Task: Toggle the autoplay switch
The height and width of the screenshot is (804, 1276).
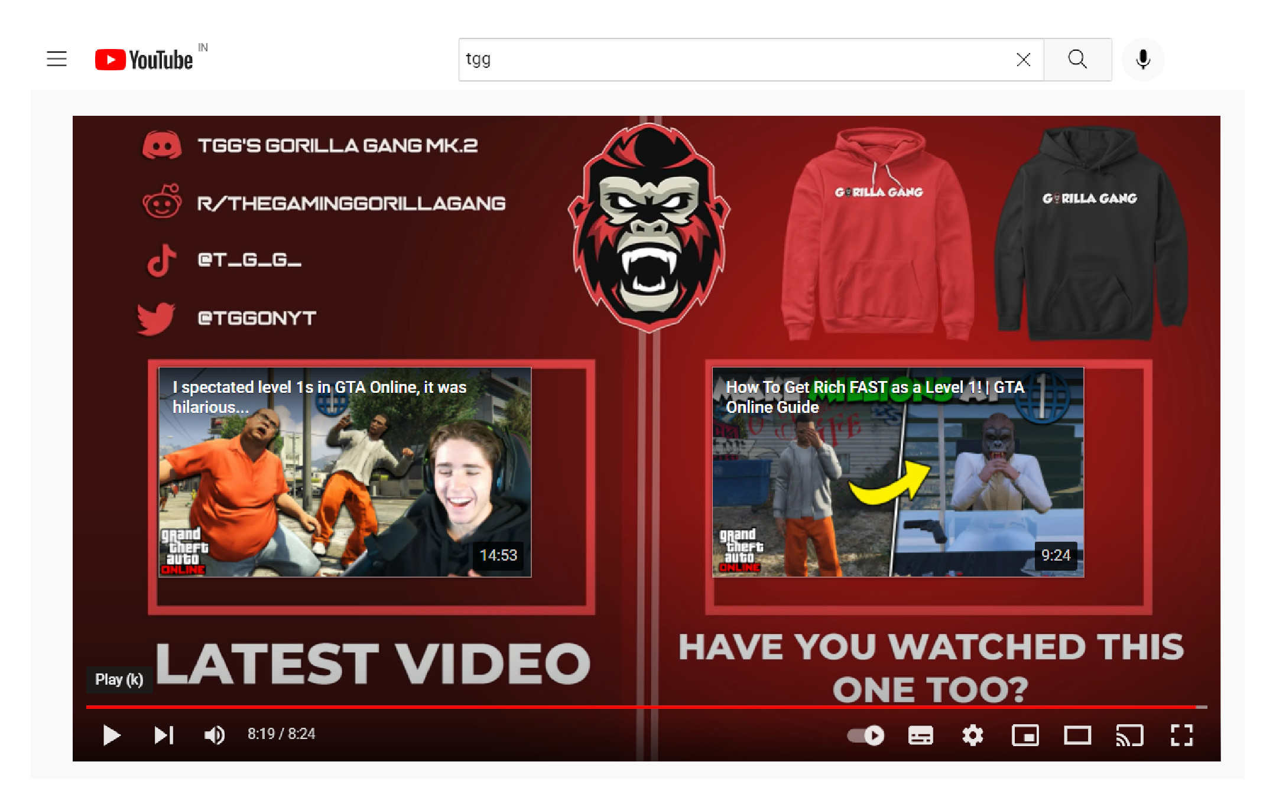Action: pyautogui.click(x=866, y=735)
